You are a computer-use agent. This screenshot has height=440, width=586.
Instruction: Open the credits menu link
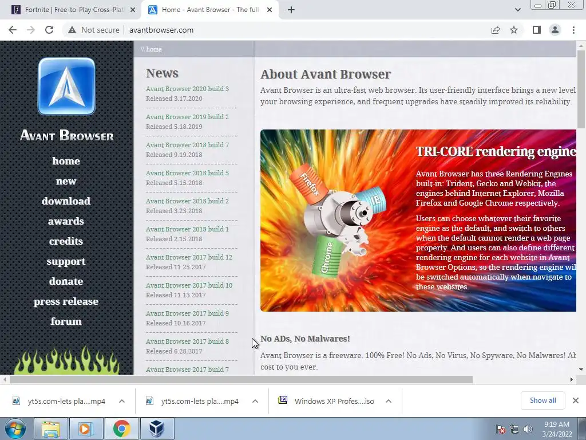pos(66,241)
